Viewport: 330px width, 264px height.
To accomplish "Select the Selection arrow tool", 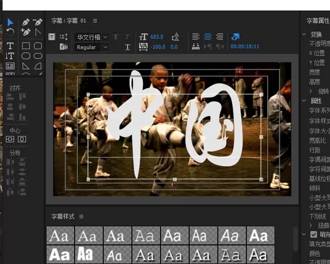I will tap(10, 22).
